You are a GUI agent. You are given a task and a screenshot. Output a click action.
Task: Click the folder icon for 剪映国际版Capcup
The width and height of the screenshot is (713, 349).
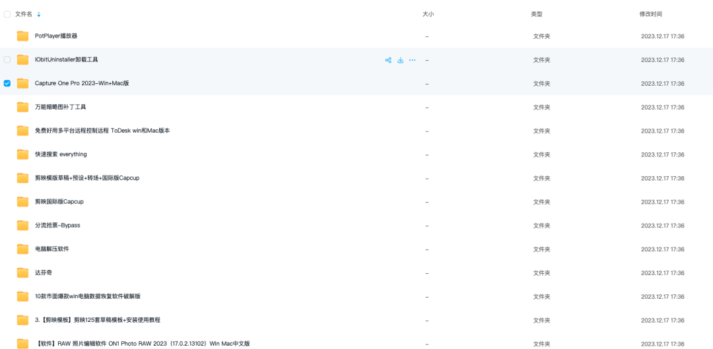(x=22, y=201)
